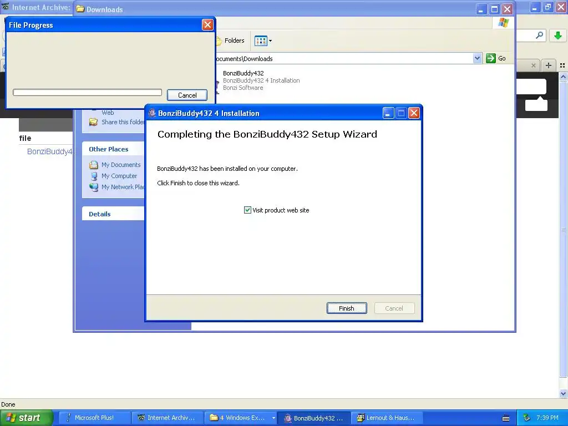
Task: Click the Go button next to address bar
Action: (496, 58)
